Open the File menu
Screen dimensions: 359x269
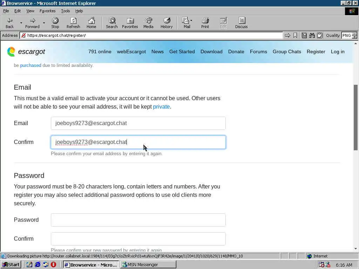point(6,11)
